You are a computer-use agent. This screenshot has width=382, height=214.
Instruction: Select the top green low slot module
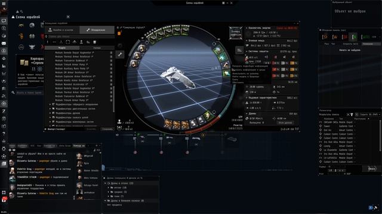point(217,50)
